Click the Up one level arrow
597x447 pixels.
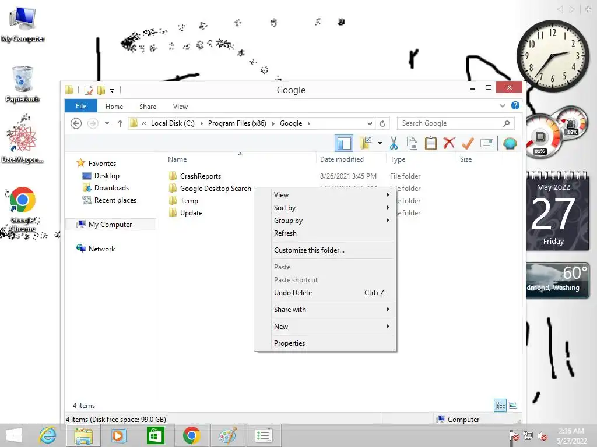120,123
